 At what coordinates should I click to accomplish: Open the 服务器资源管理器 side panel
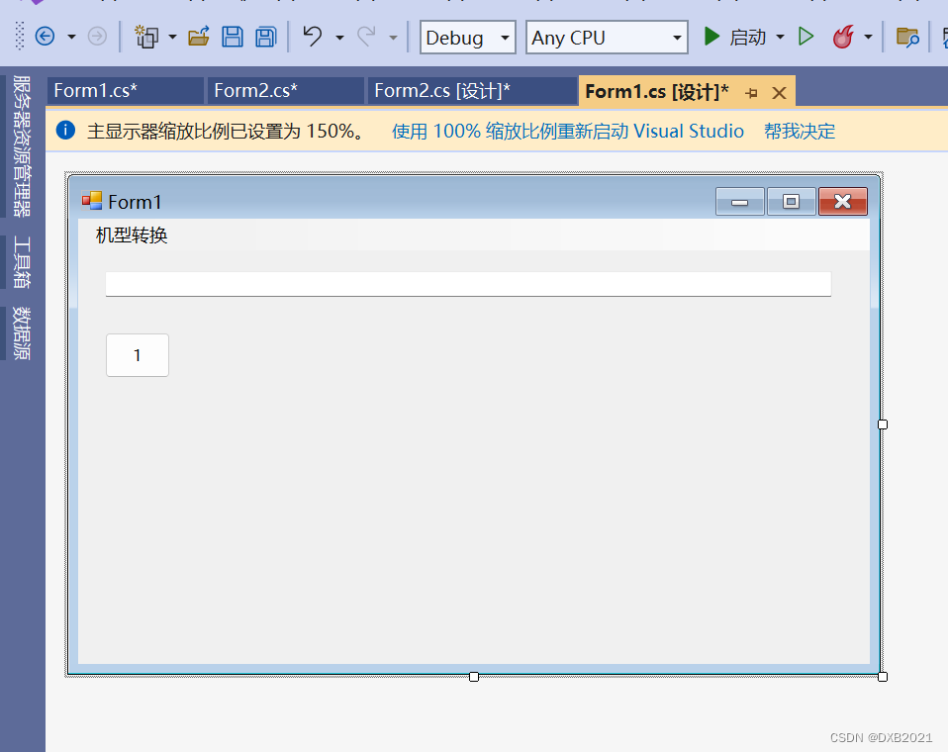tap(21, 145)
